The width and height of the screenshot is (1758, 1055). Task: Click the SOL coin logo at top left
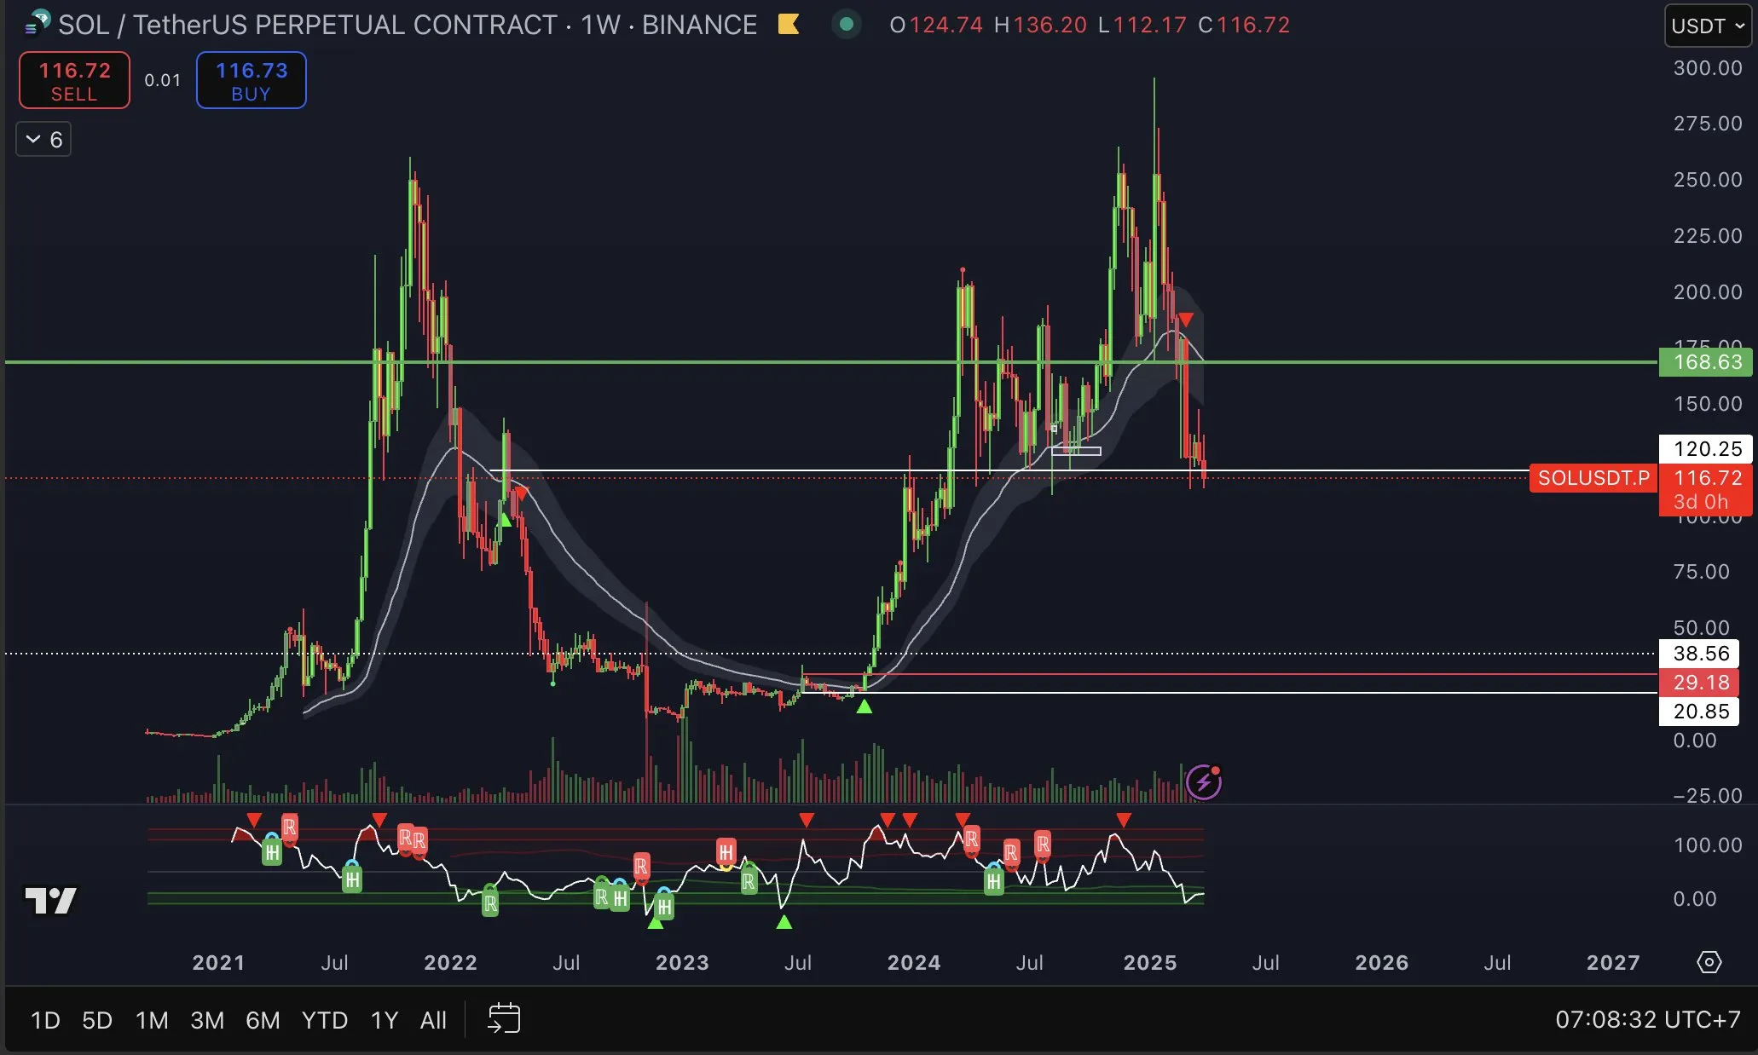click(x=33, y=24)
